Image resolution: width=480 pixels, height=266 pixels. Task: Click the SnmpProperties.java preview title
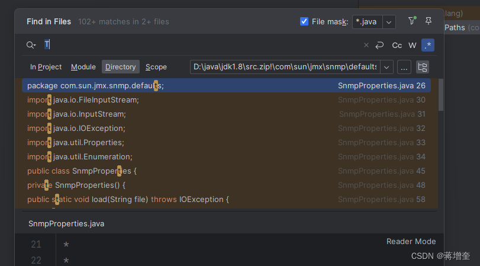pyautogui.click(x=66, y=224)
